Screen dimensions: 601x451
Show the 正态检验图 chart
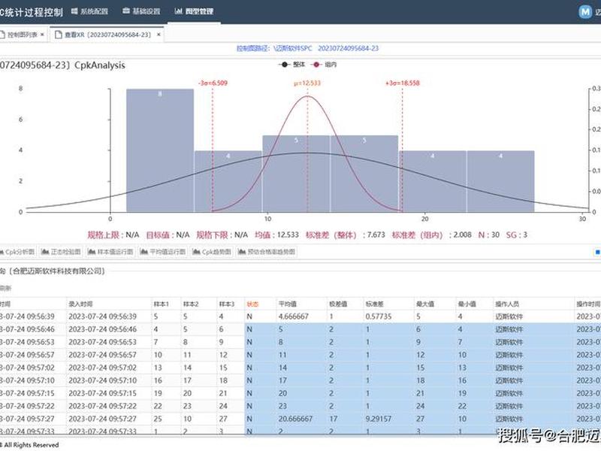61,252
